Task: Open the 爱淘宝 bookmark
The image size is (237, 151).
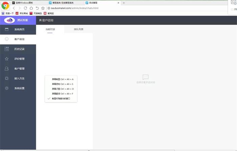Action: [49, 14]
